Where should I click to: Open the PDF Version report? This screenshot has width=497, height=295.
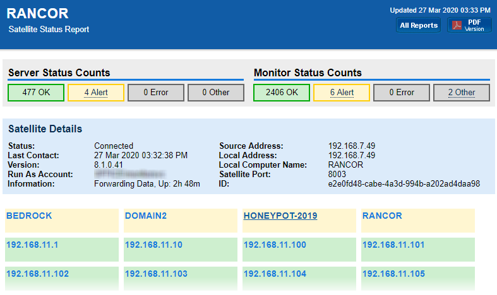469,25
